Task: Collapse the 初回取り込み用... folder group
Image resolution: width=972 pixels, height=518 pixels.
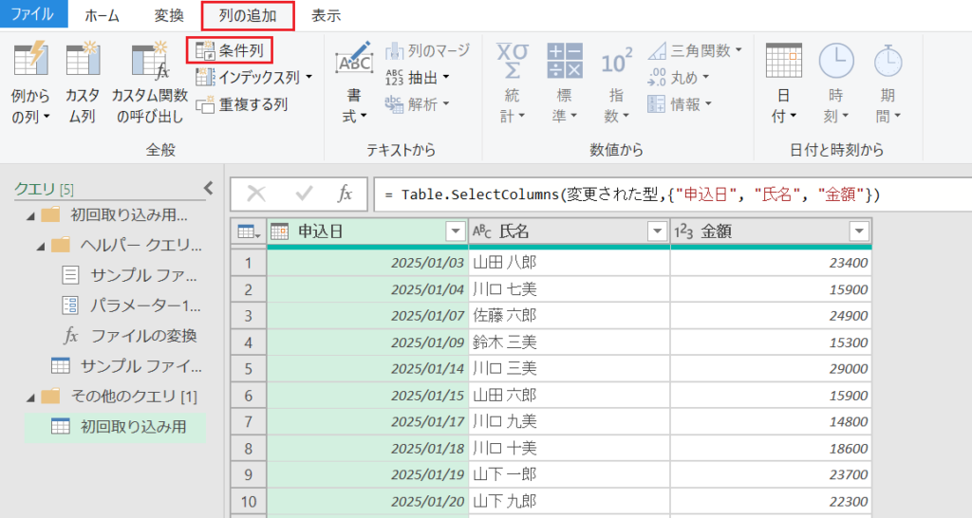Action: click(x=31, y=216)
